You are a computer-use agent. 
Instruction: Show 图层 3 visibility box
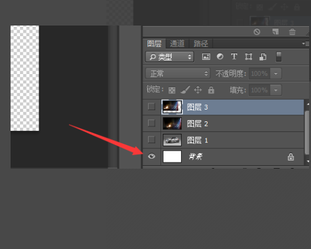(x=151, y=106)
